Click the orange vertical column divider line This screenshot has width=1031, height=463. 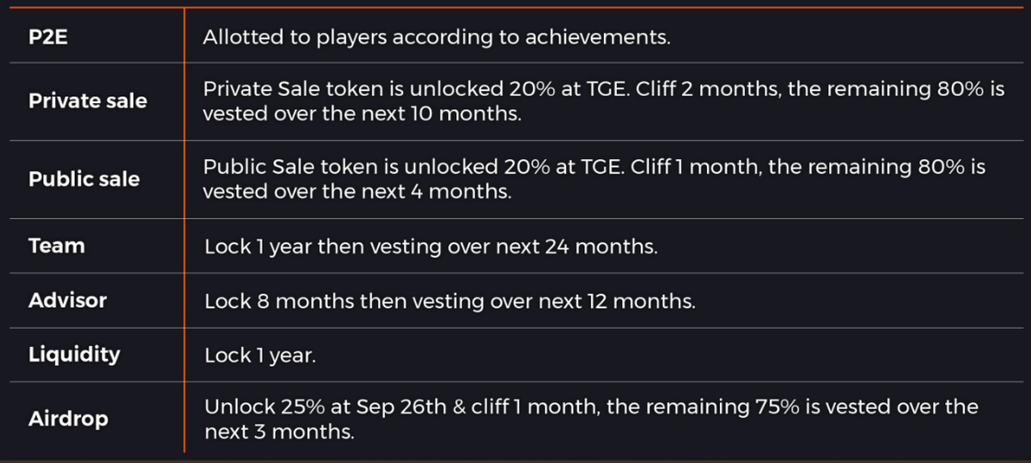[184, 232]
